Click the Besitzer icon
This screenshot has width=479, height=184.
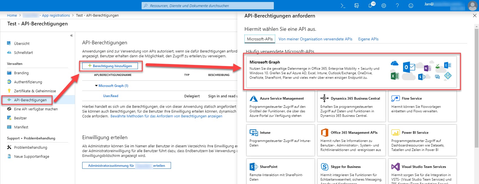9,118
